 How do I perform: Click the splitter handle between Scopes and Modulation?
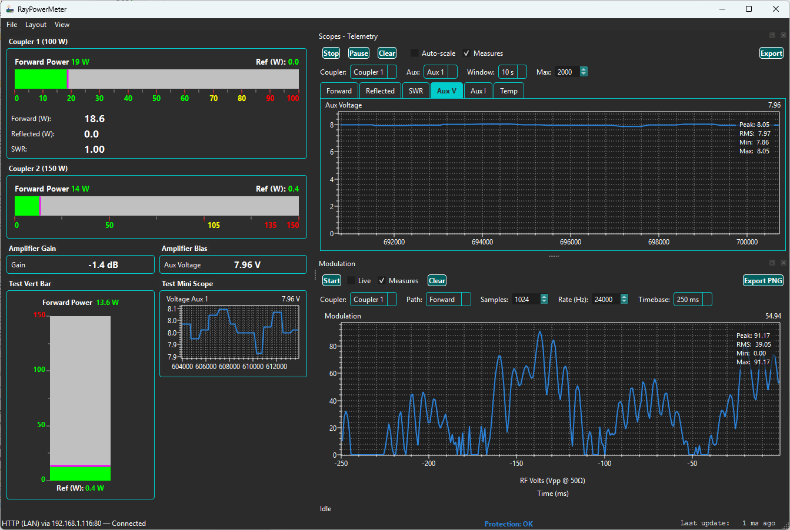[554, 256]
